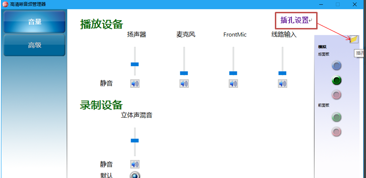
Task: Click the FrontMic volume slider handle
Action: click(x=233, y=73)
